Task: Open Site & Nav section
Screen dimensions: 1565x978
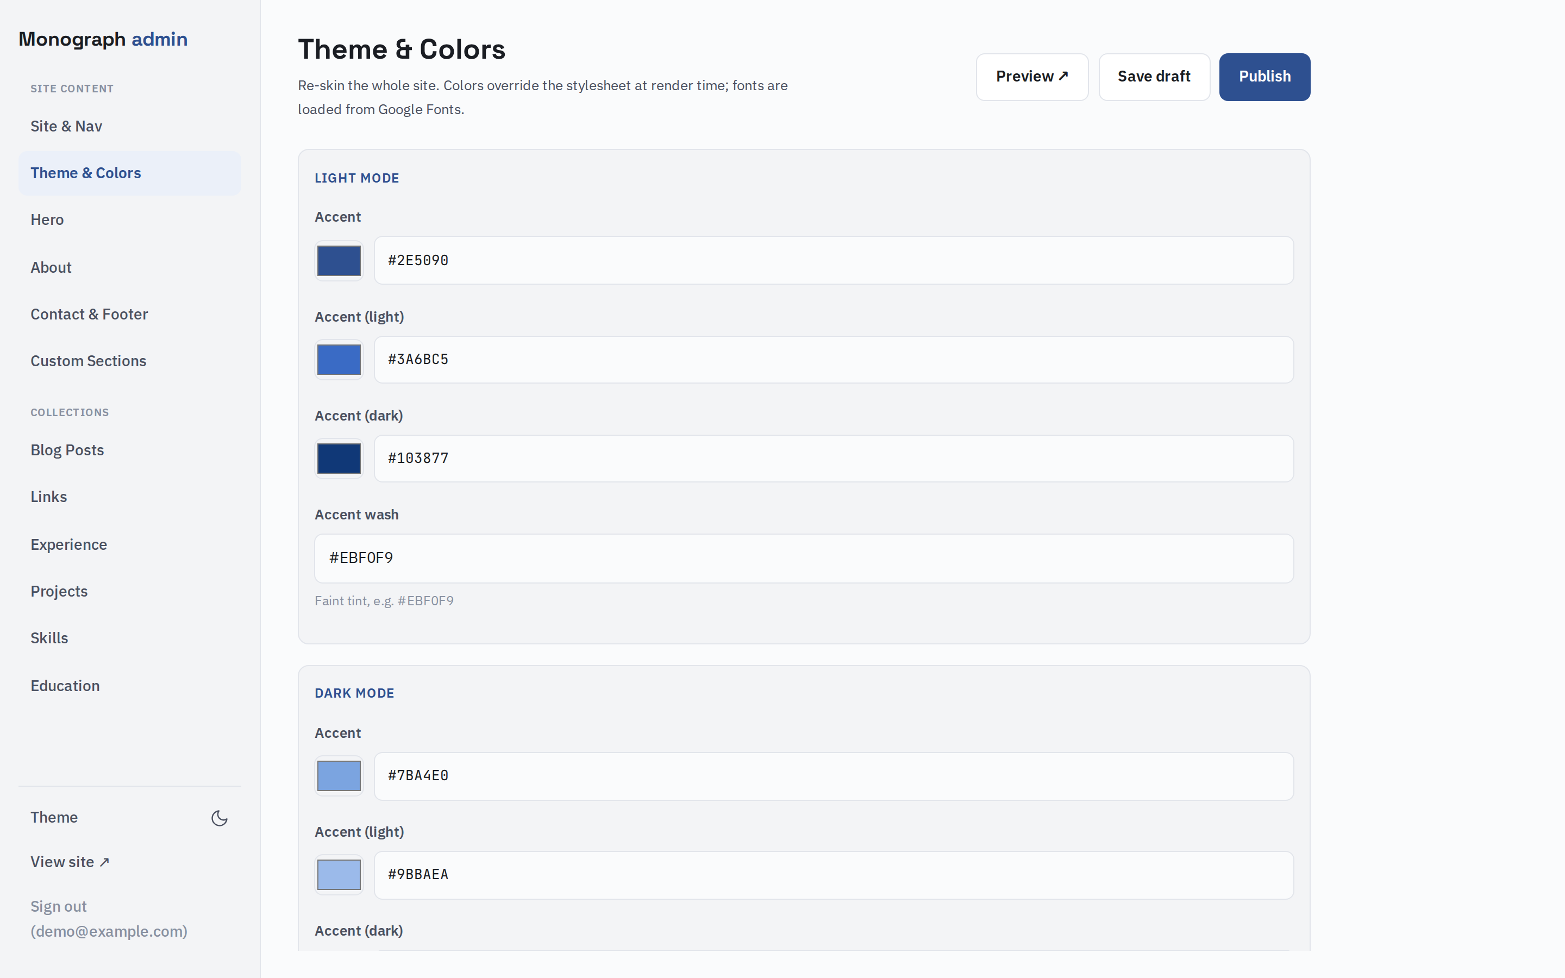Action: (129, 126)
